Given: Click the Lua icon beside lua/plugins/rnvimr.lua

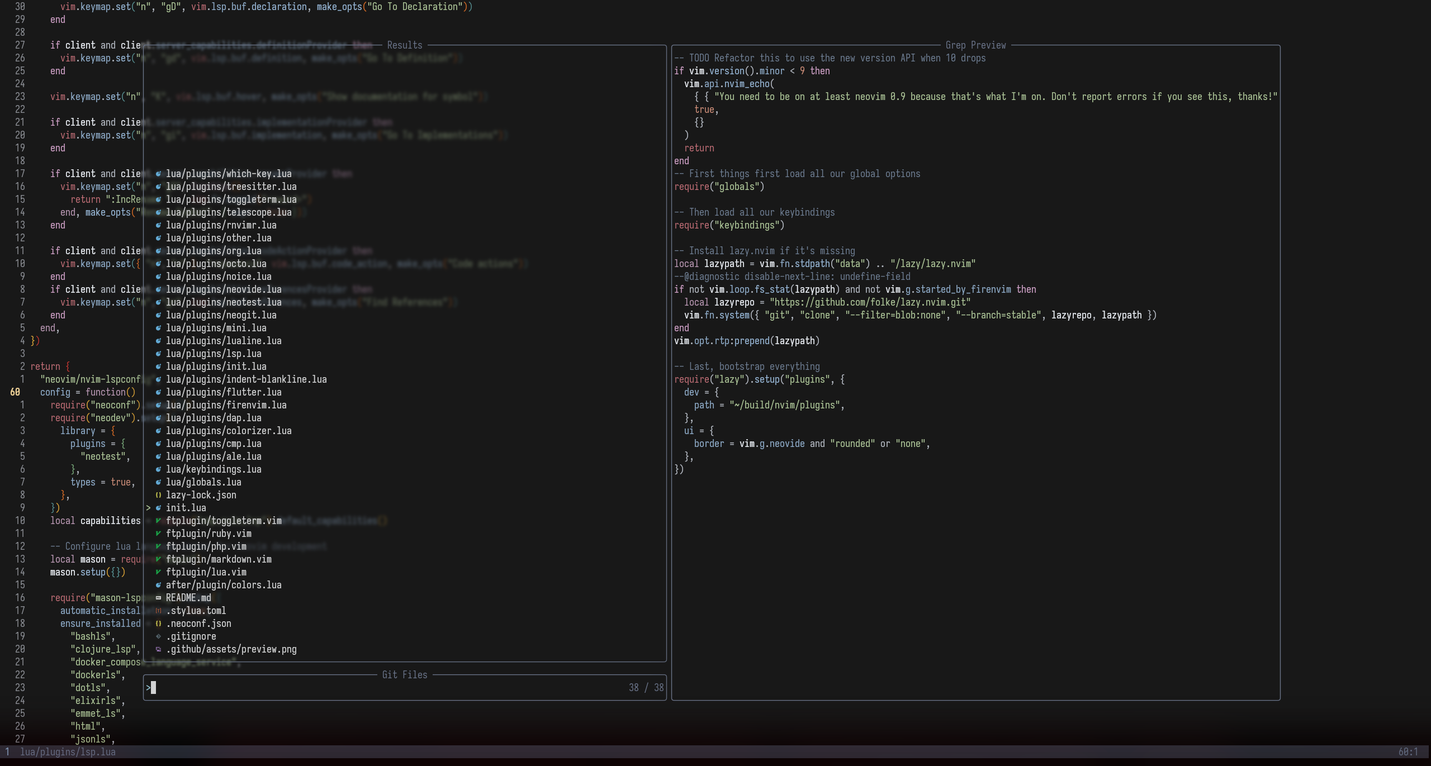Looking at the screenshot, I should click(x=158, y=225).
